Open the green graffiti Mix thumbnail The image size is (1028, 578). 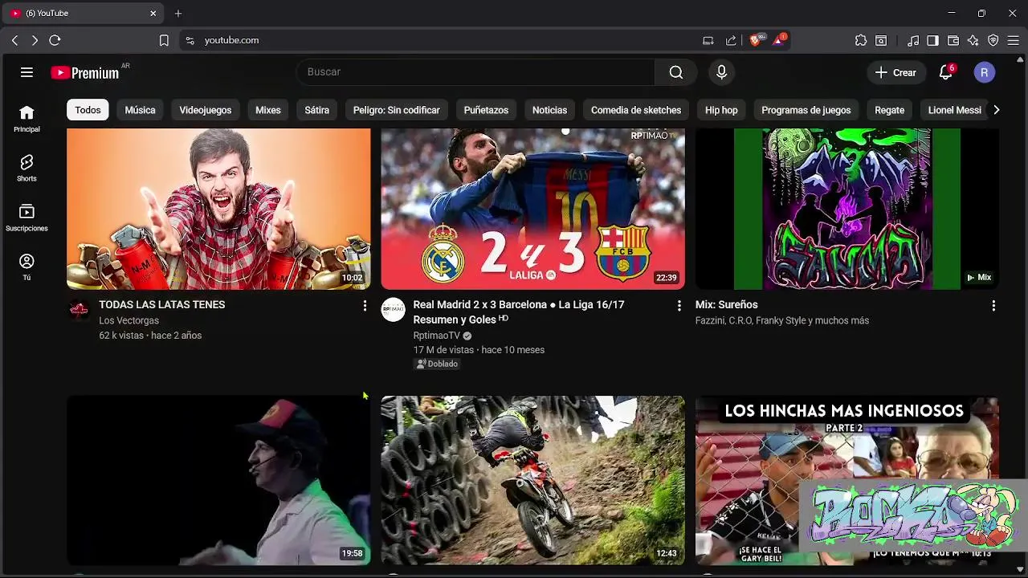pos(847,209)
